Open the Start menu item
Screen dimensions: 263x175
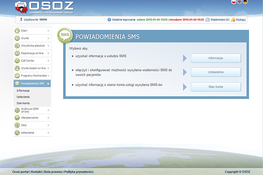(32, 31)
